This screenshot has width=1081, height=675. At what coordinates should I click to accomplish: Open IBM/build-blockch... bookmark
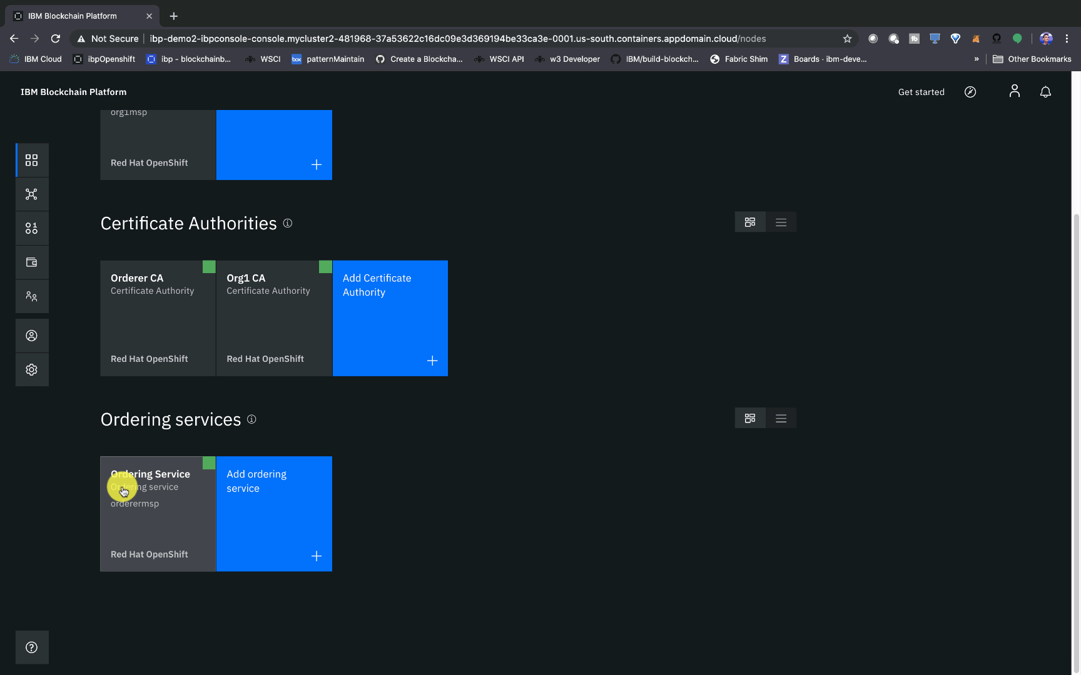[x=654, y=59]
